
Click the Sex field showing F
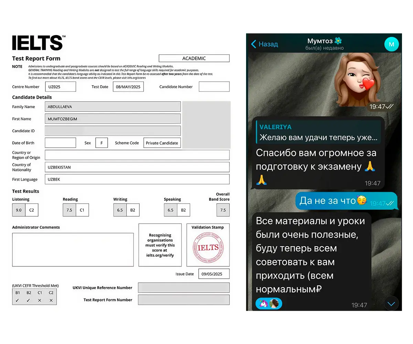[x=102, y=143]
